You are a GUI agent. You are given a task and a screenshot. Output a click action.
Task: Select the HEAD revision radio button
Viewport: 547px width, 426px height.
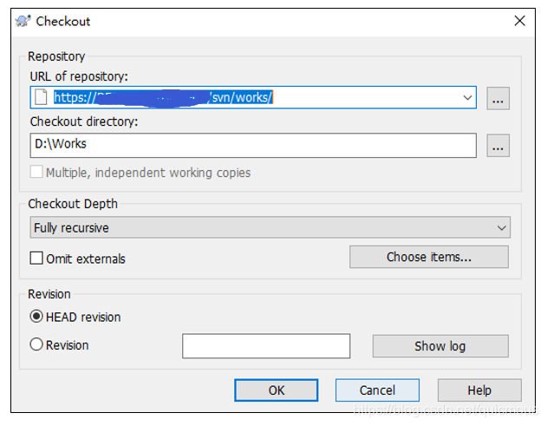[36, 317]
